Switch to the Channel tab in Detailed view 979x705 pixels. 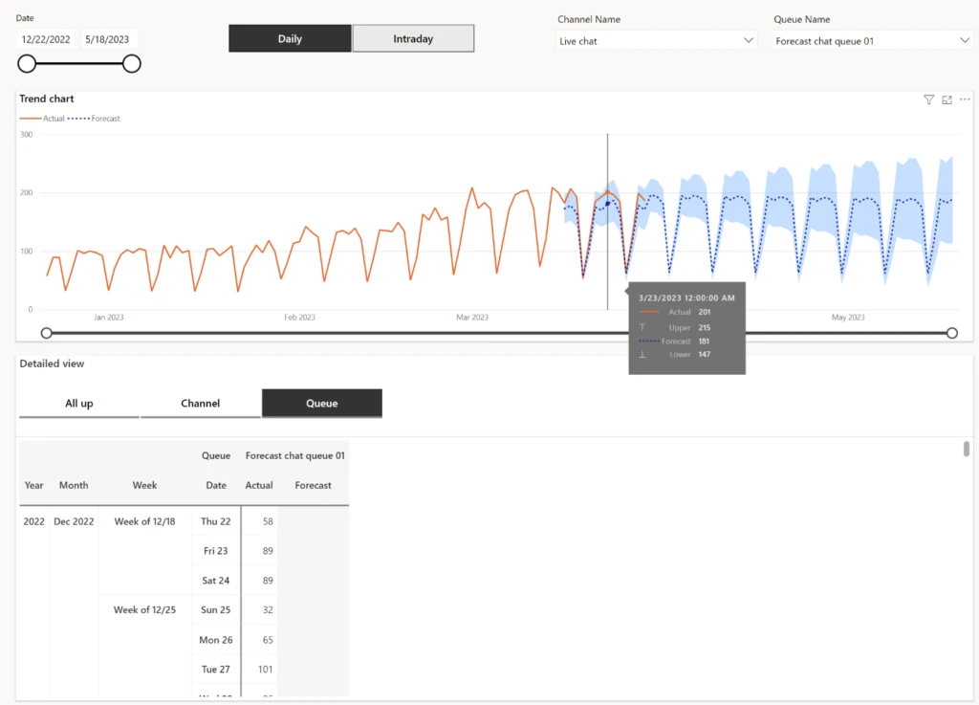(200, 403)
